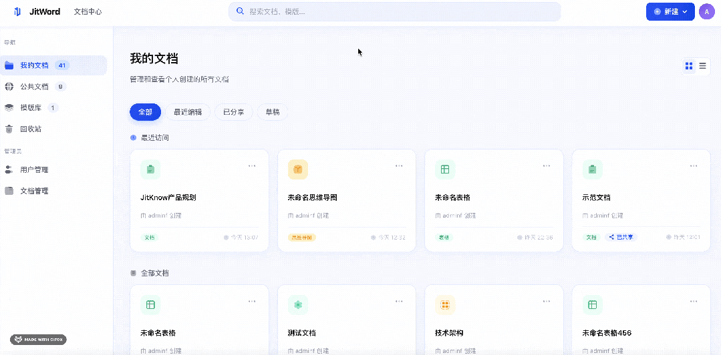The height and width of the screenshot is (355, 721).
Task: Select the 最近编辑 filter tab
Action: 188,112
